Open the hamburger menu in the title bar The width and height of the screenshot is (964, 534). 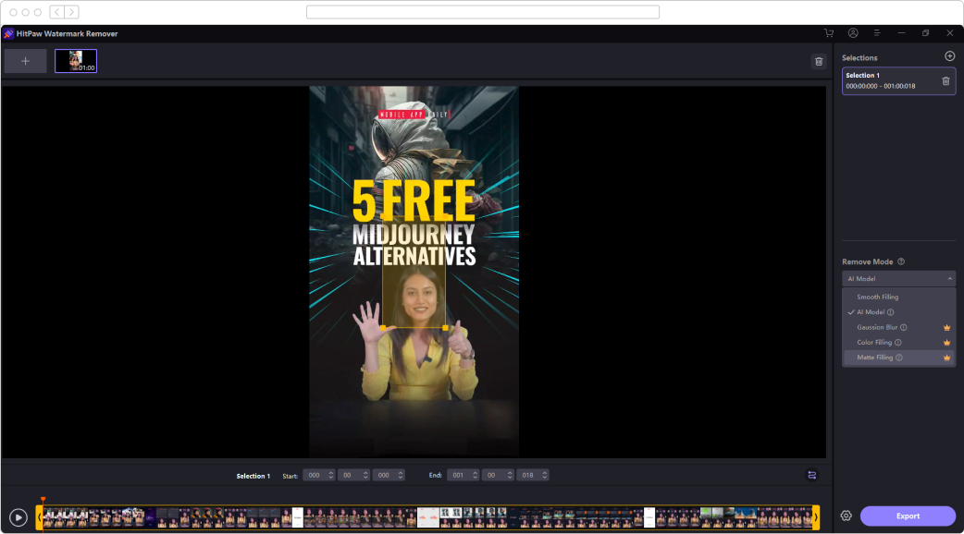[x=876, y=32]
